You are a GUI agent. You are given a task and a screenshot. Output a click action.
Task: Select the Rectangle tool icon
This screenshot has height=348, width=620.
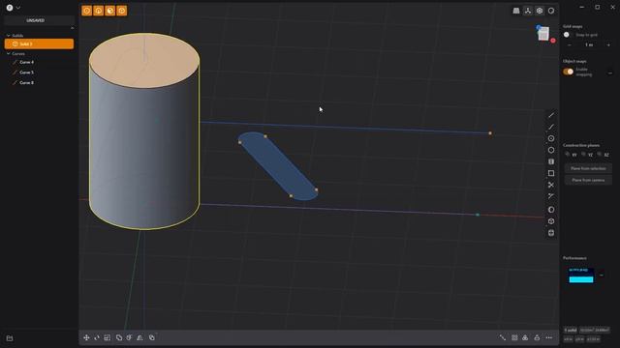point(551,173)
